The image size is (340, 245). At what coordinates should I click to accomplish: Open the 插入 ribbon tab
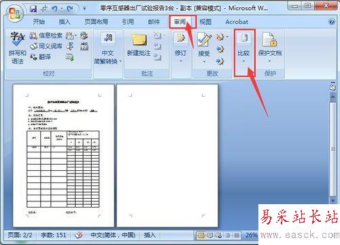tap(65, 22)
